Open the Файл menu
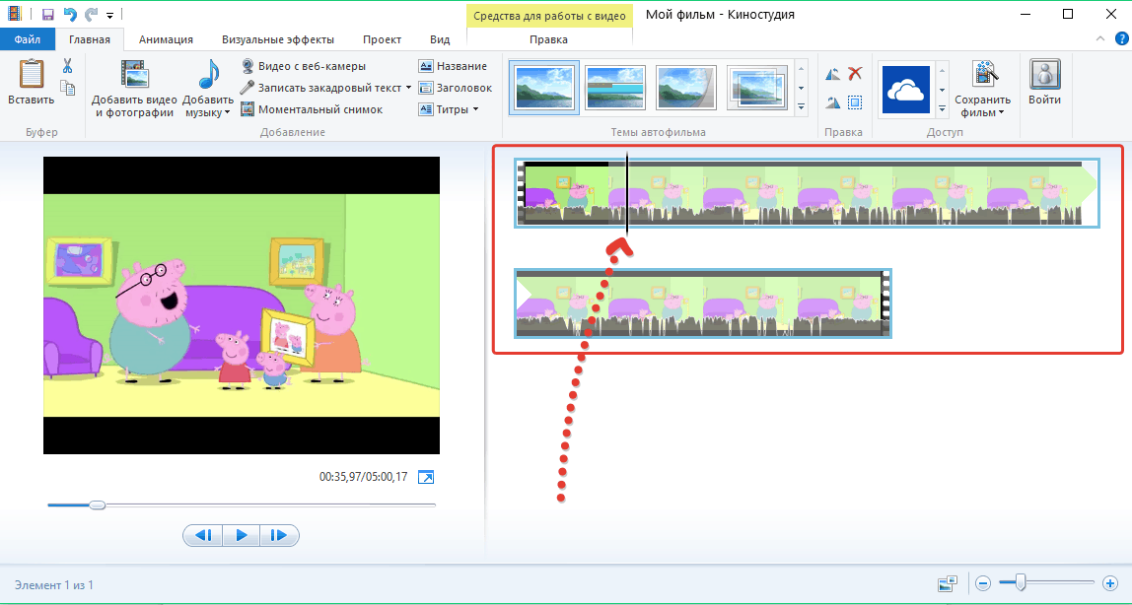Screen dimensions: 1132x605 (28, 39)
